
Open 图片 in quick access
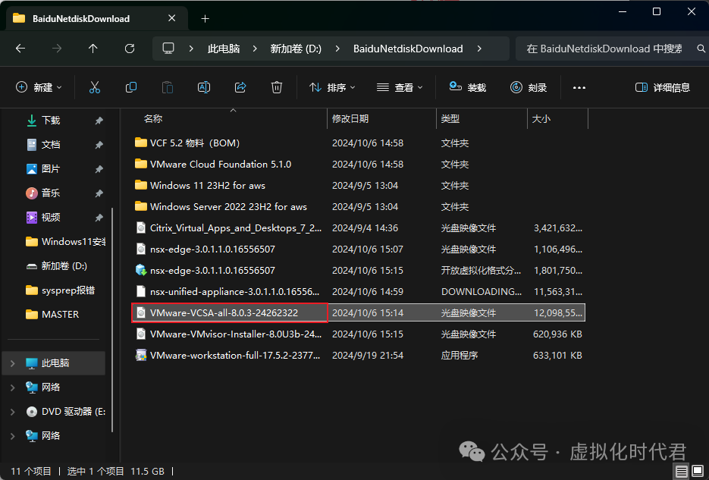click(51, 169)
